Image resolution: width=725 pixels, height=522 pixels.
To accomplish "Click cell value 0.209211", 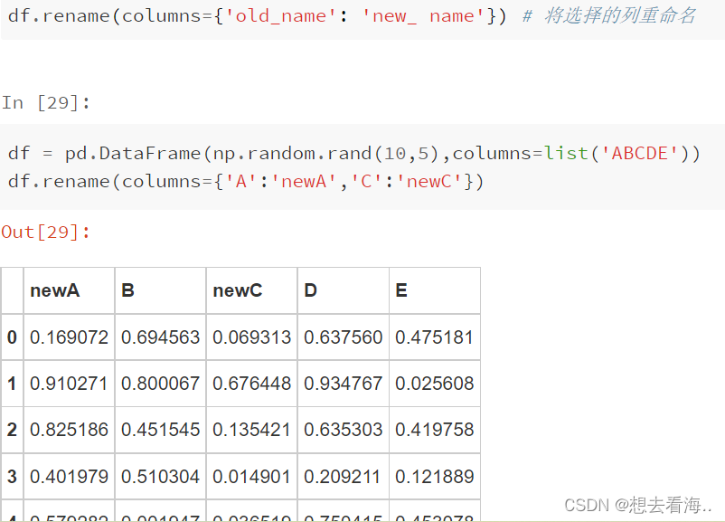I will [x=344, y=477].
